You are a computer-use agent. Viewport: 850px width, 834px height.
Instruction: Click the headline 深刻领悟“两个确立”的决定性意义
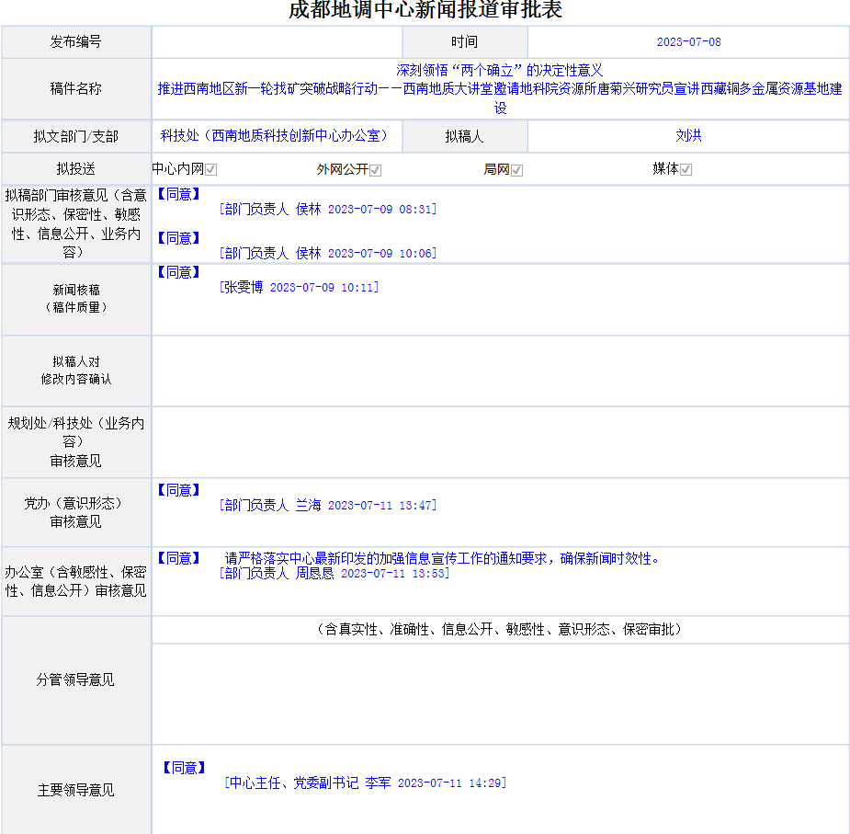(499, 70)
